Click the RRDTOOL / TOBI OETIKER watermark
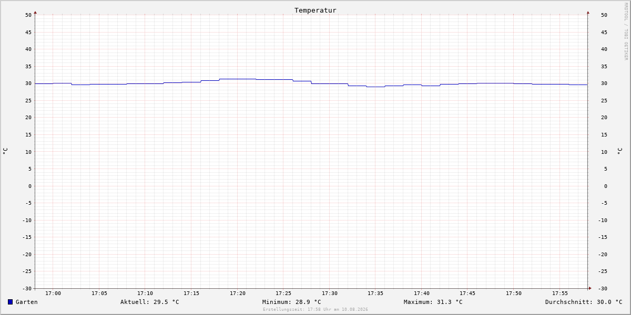 (x=626, y=31)
